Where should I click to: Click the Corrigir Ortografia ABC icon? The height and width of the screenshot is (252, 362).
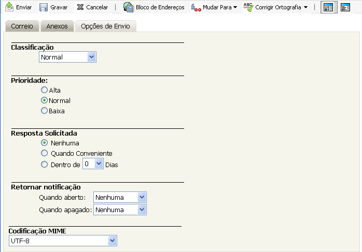tap(248, 7)
